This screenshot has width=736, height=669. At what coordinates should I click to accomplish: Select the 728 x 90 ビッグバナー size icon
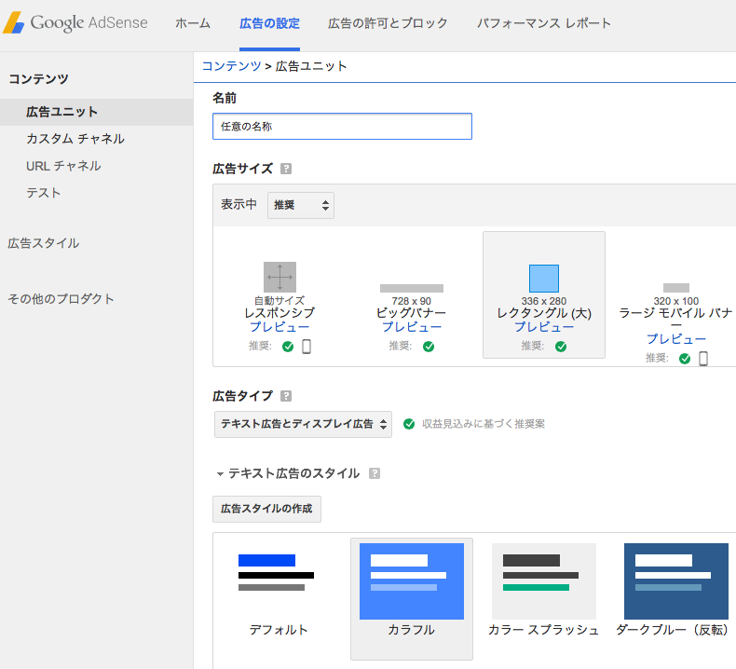[411, 288]
